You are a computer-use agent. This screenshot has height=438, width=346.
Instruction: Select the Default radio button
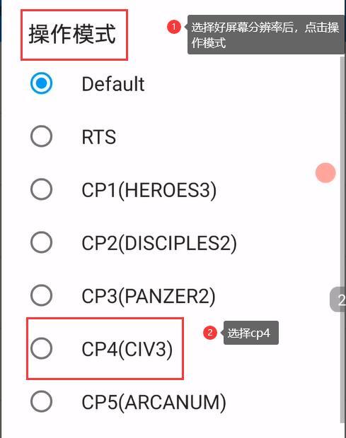(42, 83)
